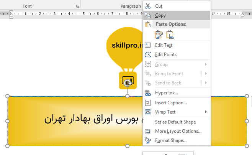Click the Edit Text icon
The height and width of the screenshot is (155, 252).
pyautogui.click(x=148, y=45)
